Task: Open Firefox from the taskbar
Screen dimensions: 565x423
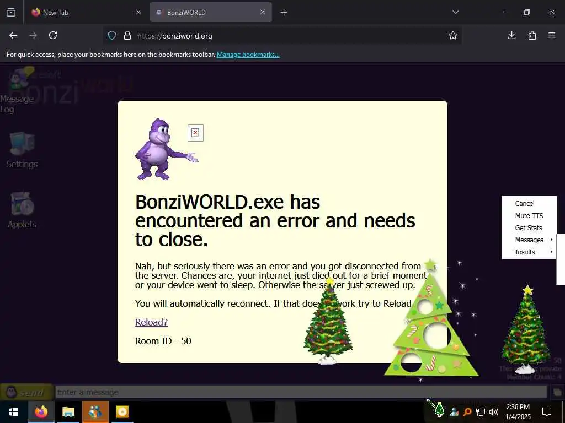Action: [x=41, y=412]
